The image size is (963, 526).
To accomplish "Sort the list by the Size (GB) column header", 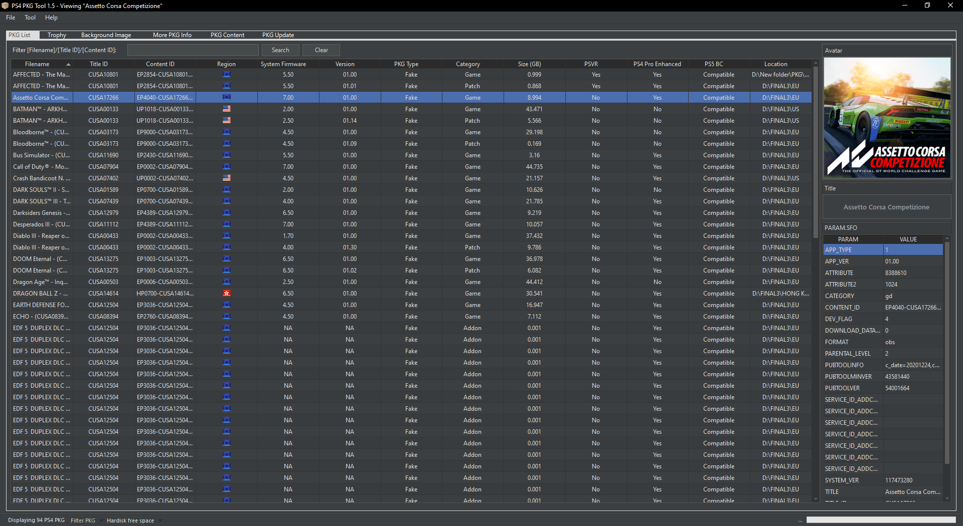I will 529,64.
